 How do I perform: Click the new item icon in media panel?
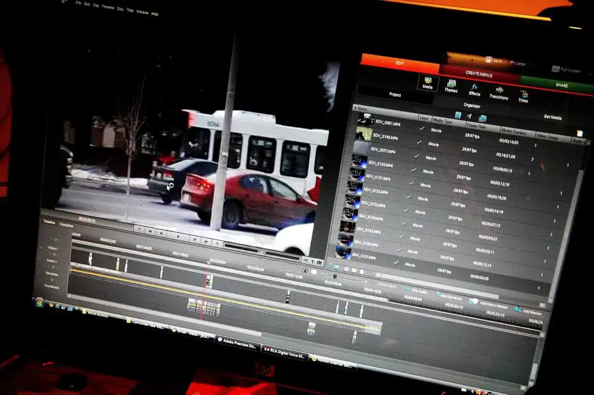579,133
